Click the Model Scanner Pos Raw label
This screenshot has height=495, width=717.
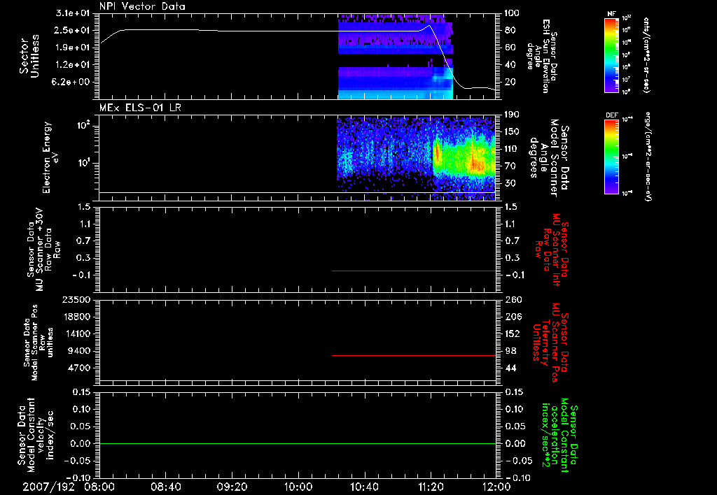pyautogui.click(x=38, y=343)
